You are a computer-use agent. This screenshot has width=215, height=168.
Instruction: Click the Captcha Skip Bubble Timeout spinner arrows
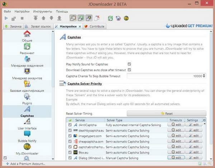[x=204, y=76]
